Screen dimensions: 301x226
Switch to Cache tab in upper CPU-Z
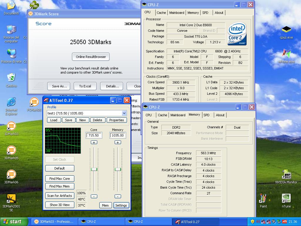[x=161, y=13]
